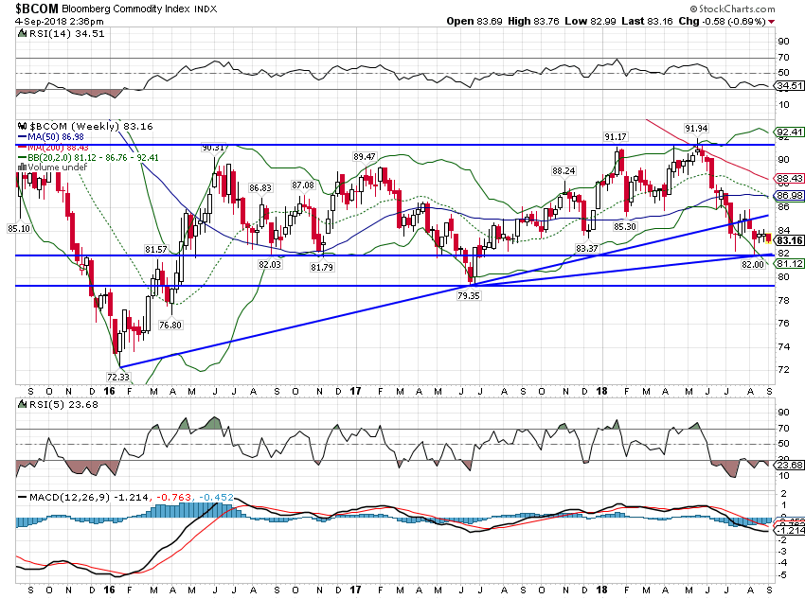The height and width of the screenshot is (599, 805).
Task: Click the 34.51 value tag on RSI axis
Action: tap(790, 86)
